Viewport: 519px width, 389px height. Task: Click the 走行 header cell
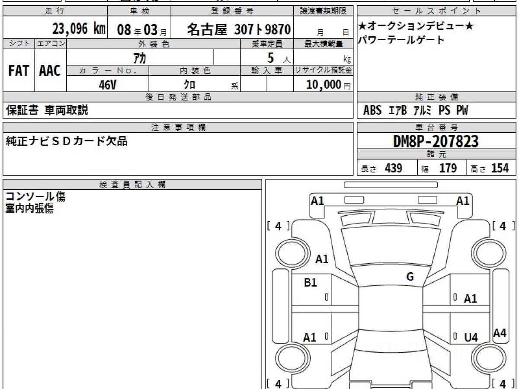coord(55,11)
